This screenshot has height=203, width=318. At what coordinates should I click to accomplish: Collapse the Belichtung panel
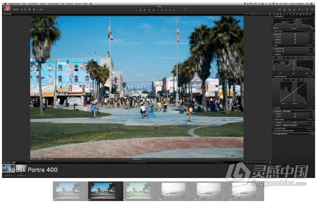(x=273, y=31)
